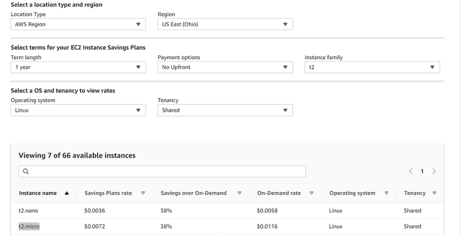Click 38% savings in the t2.nano row
Image resolution: width=466 pixels, height=236 pixels.
coord(166,211)
